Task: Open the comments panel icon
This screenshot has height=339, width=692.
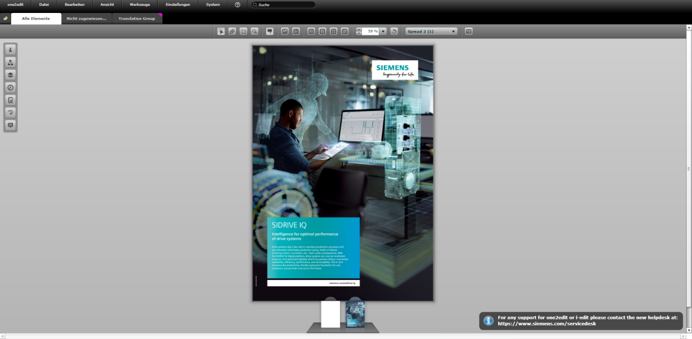Action: click(x=11, y=125)
